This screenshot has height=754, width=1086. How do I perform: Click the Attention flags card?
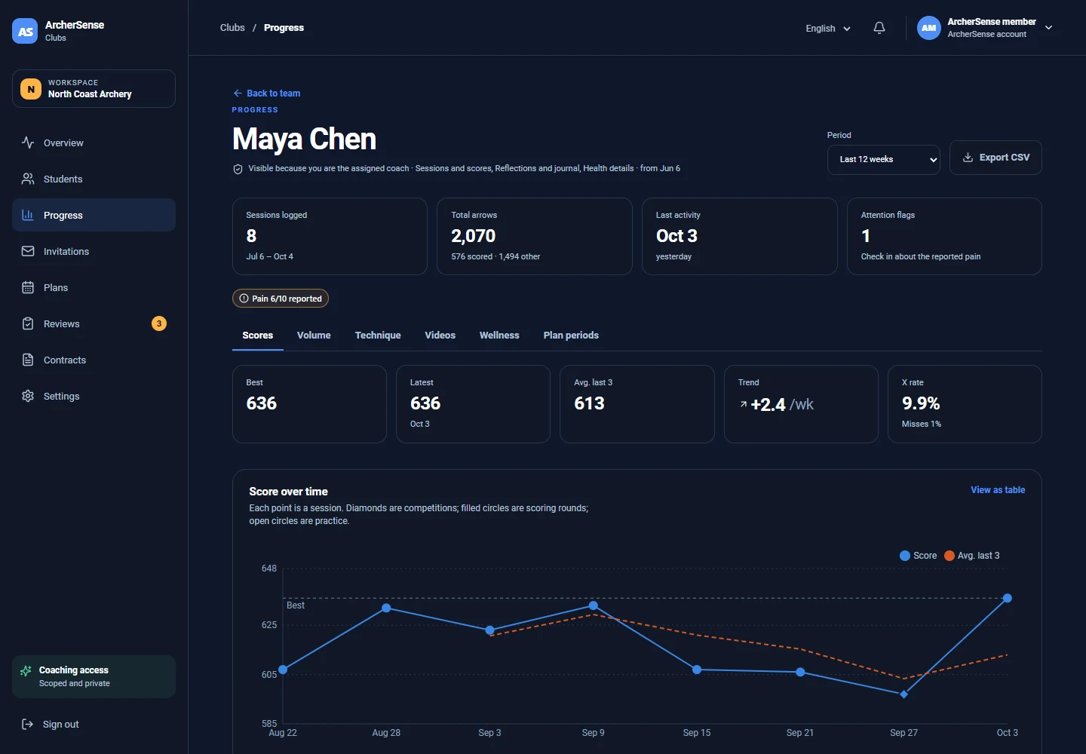pyautogui.click(x=944, y=236)
